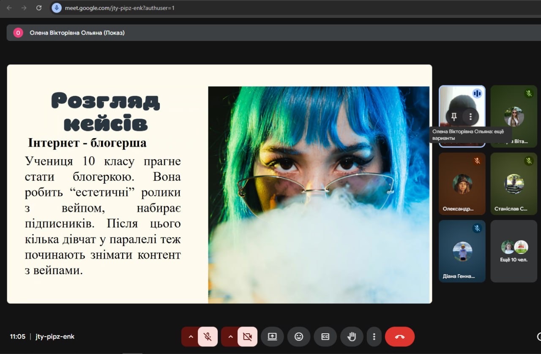Click the presenter name banner at top
Viewport: 541px width, 354px height.
[x=77, y=33]
